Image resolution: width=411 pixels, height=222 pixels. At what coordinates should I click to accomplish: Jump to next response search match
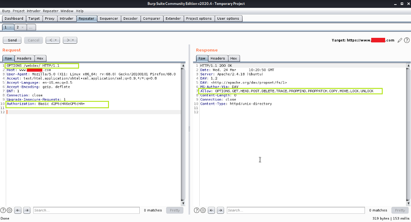pyautogui.click(x=220, y=210)
